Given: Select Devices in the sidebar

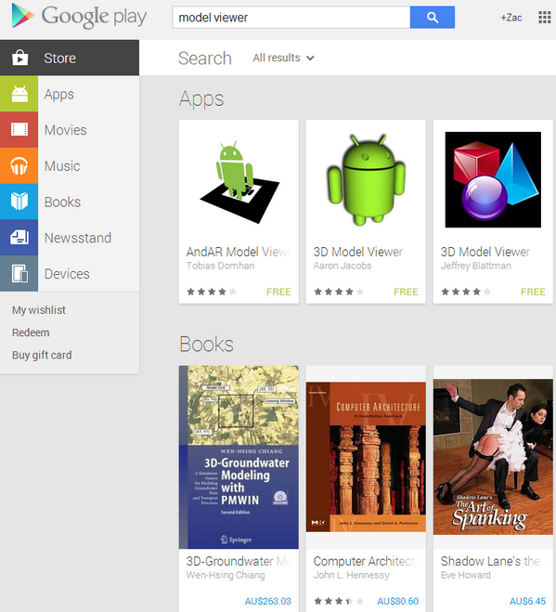Looking at the screenshot, I should click(70, 273).
